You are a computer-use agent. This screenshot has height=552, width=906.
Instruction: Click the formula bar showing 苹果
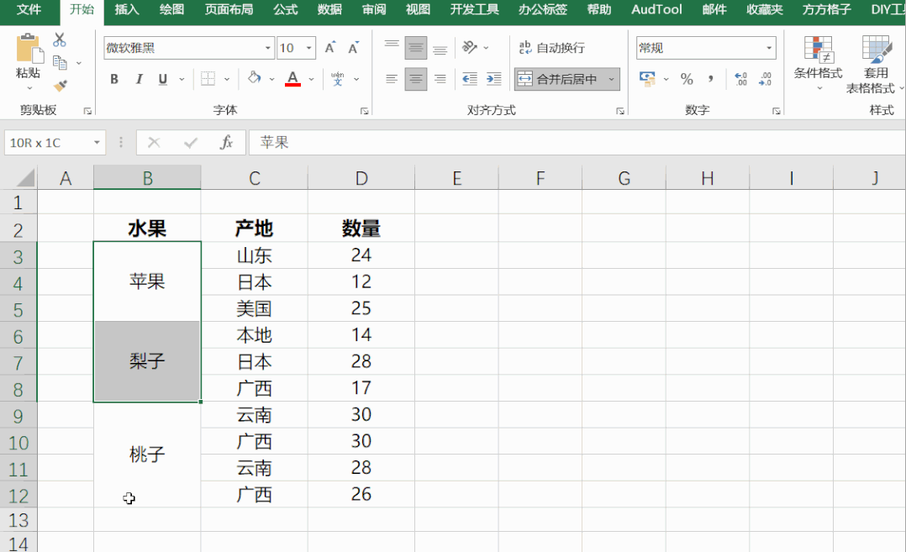pos(577,143)
